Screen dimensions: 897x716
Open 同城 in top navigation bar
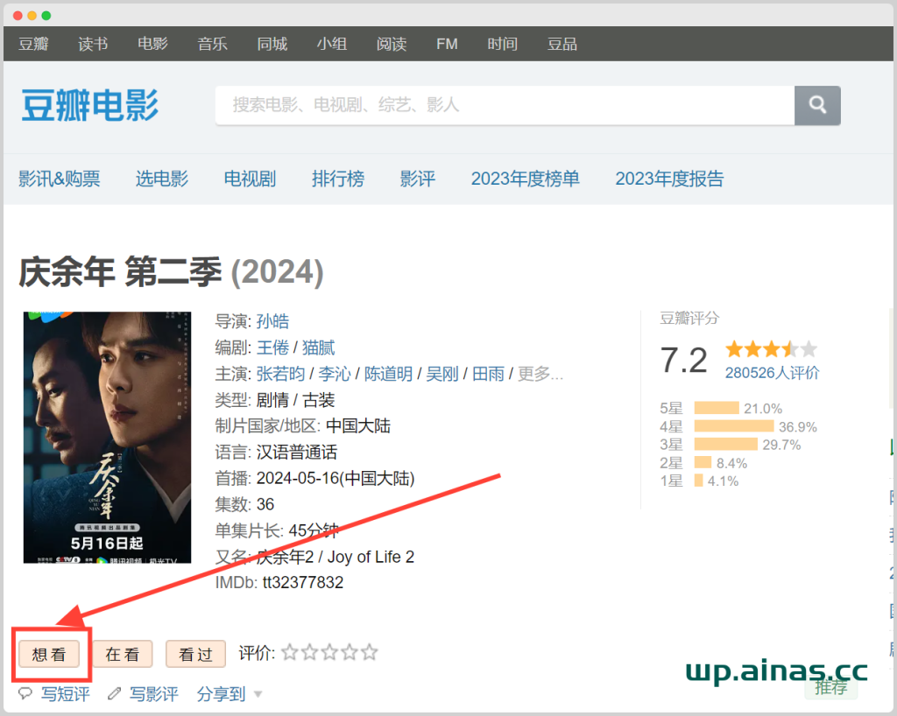272,44
